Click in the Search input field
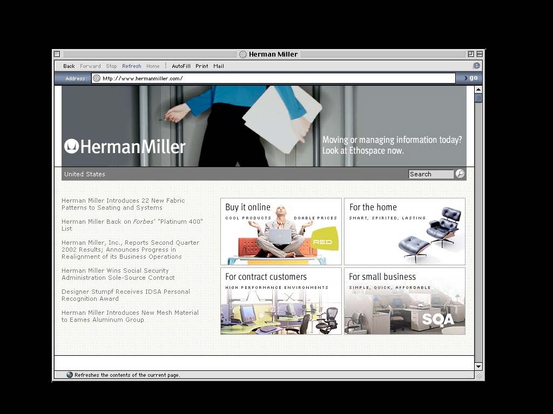553x414 pixels. tap(431, 174)
